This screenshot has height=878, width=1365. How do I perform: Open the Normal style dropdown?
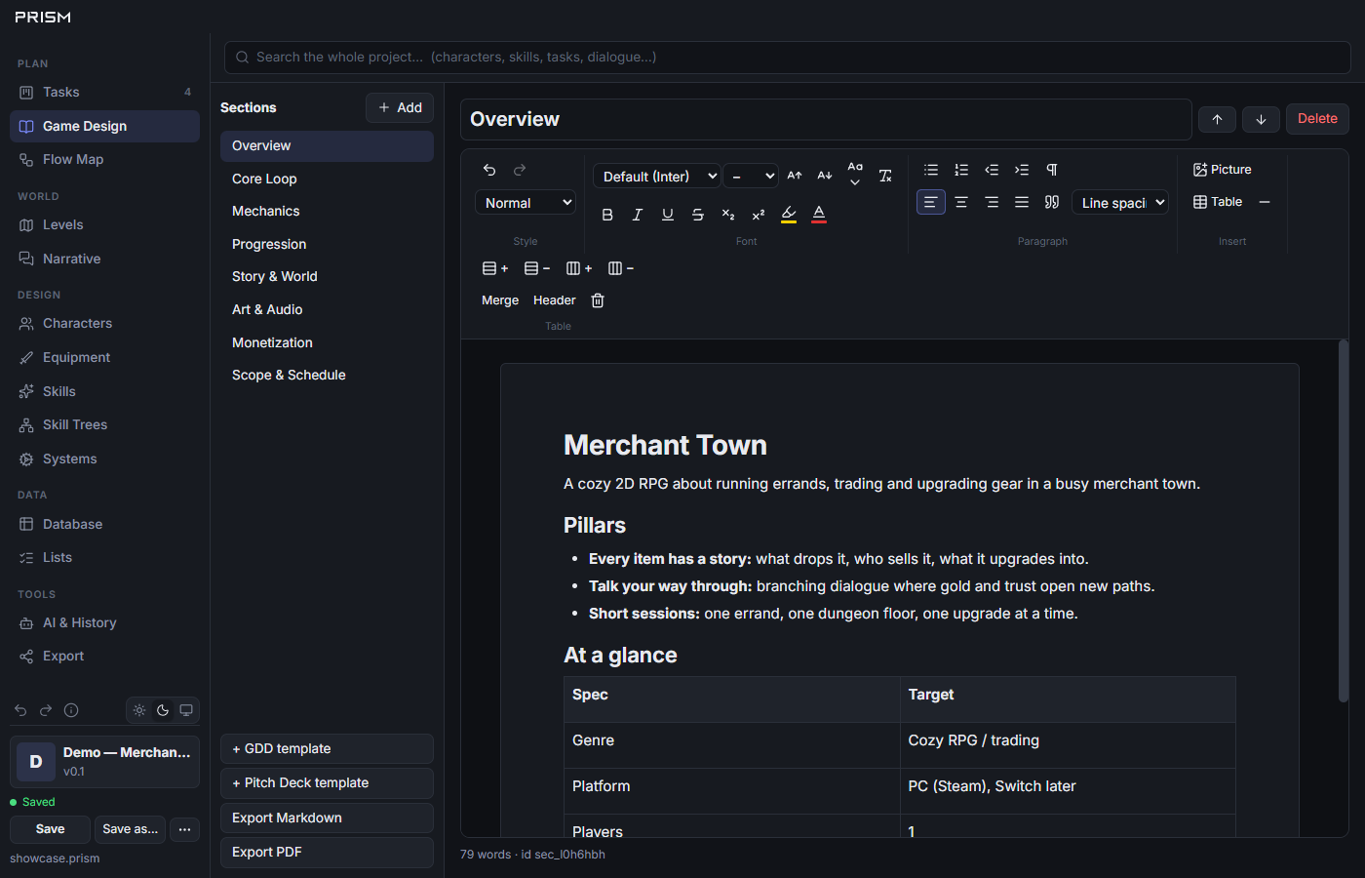click(x=526, y=203)
